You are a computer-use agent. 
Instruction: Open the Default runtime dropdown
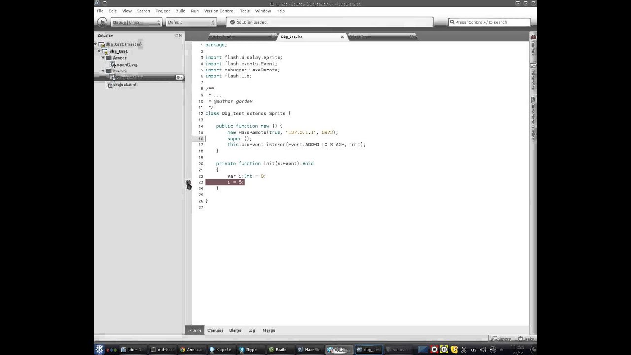[191, 22]
